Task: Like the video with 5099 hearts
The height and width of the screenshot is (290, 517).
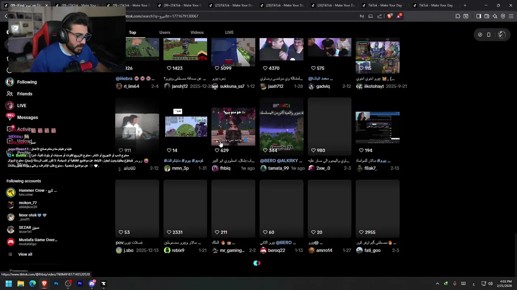Action: 217,68
